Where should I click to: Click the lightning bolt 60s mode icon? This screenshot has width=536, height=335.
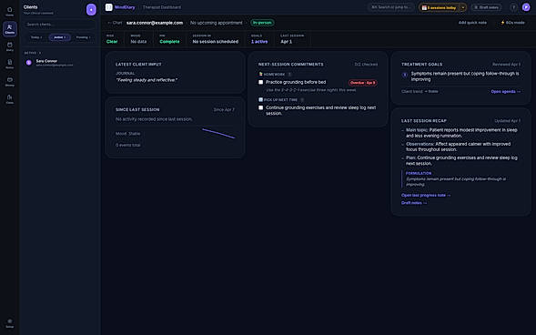coord(502,23)
